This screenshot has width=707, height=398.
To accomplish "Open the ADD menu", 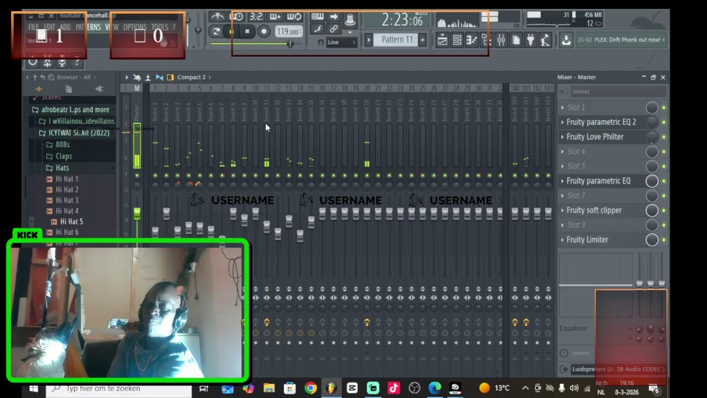I will [65, 27].
